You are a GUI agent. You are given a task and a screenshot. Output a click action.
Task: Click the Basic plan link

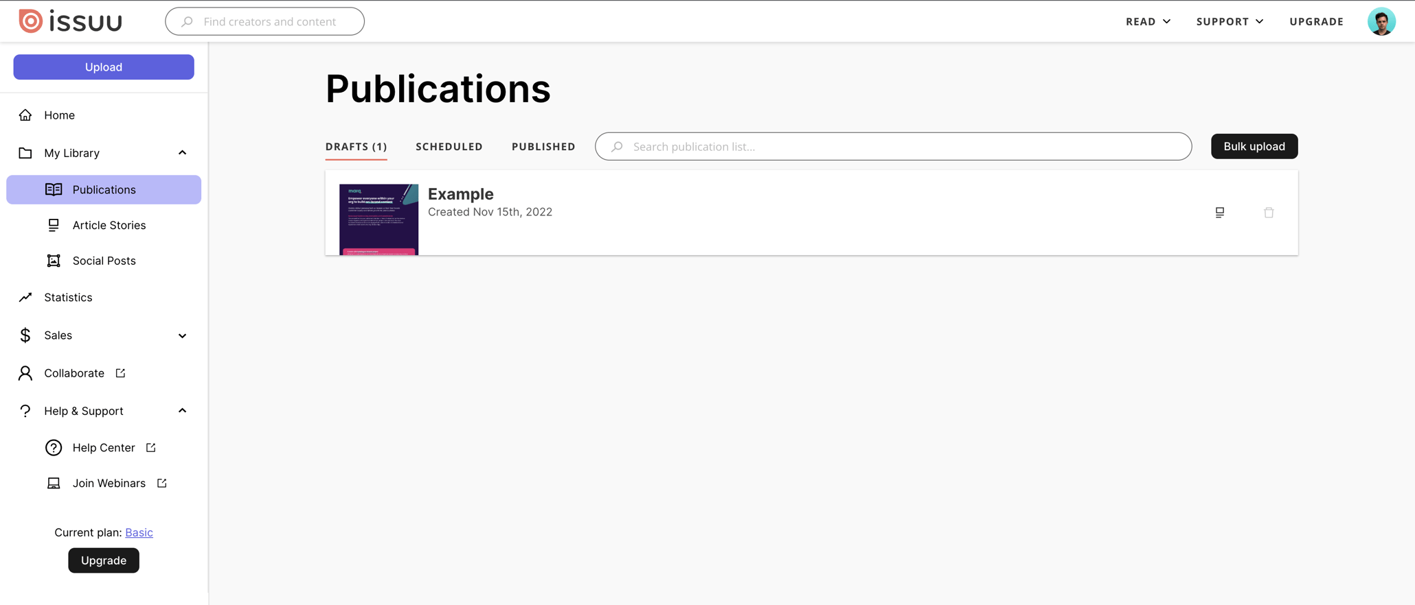(139, 532)
